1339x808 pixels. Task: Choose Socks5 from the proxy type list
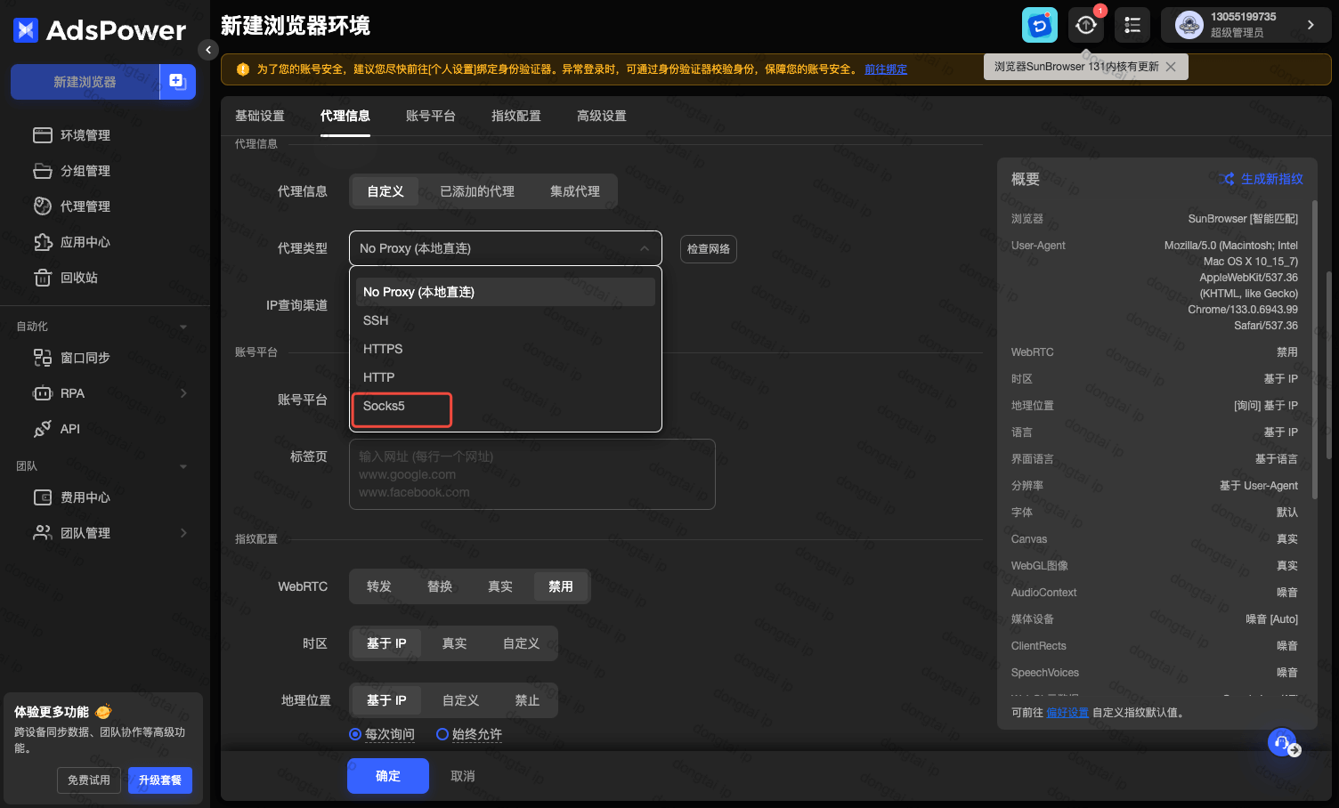pyautogui.click(x=384, y=406)
